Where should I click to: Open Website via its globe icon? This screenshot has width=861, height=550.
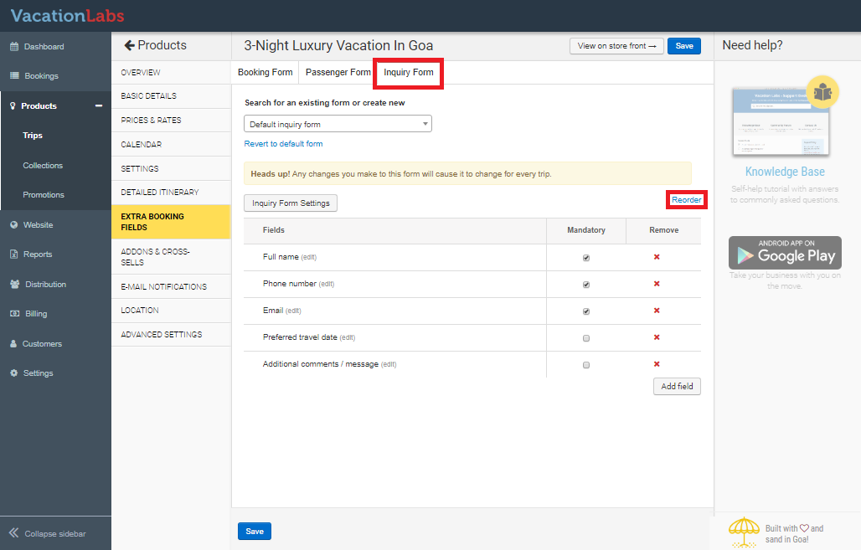(x=13, y=225)
